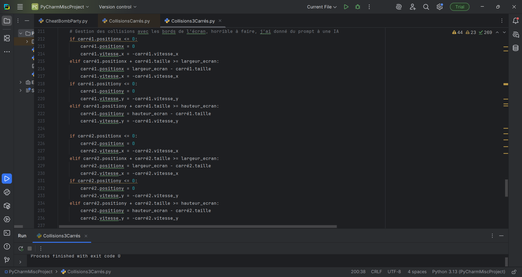
Task: Click the editor vertical scrollbar thumb
Action: point(506,188)
